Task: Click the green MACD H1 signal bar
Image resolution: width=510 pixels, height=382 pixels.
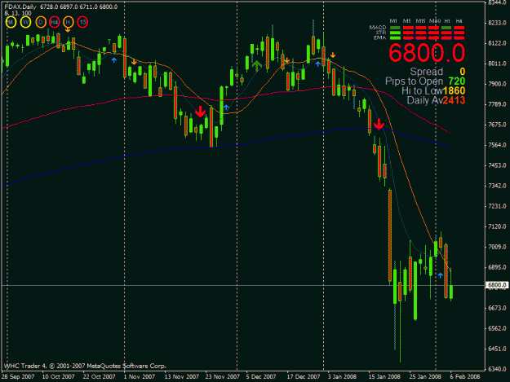Action: (446, 28)
